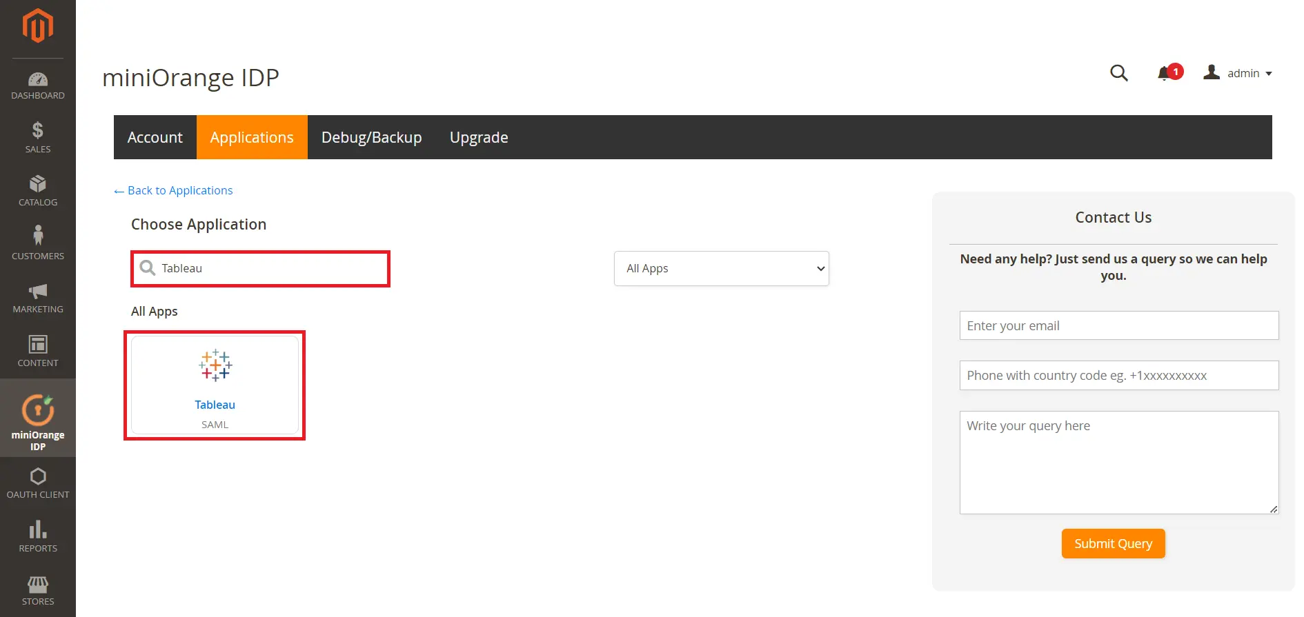Image resolution: width=1304 pixels, height=617 pixels.
Task: Focus the Enter your email field
Action: pos(1119,325)
